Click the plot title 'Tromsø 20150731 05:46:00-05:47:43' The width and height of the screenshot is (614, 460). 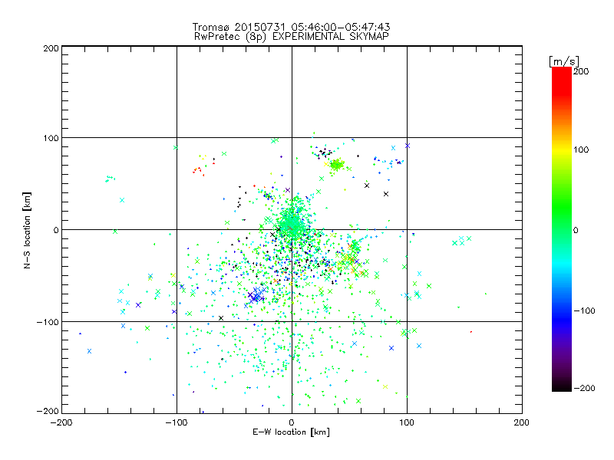click(x=292, y=27)
